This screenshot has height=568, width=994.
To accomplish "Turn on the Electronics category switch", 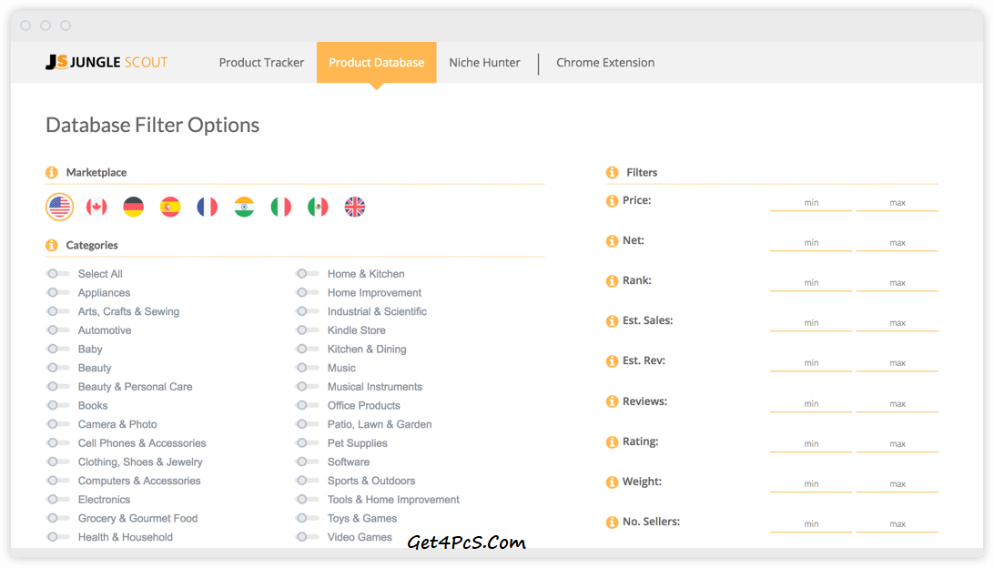I will tap(57, 500).
